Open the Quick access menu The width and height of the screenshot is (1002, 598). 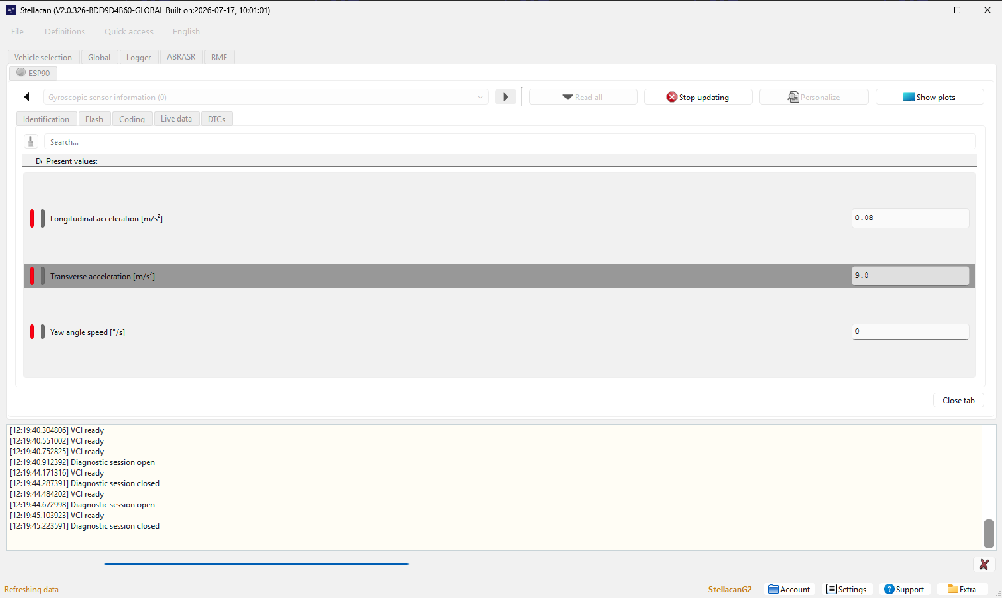[x=129, y=31]
